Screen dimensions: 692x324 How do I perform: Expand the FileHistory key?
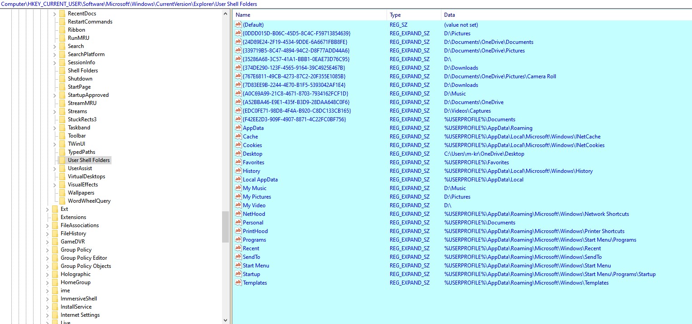point(47,233)
